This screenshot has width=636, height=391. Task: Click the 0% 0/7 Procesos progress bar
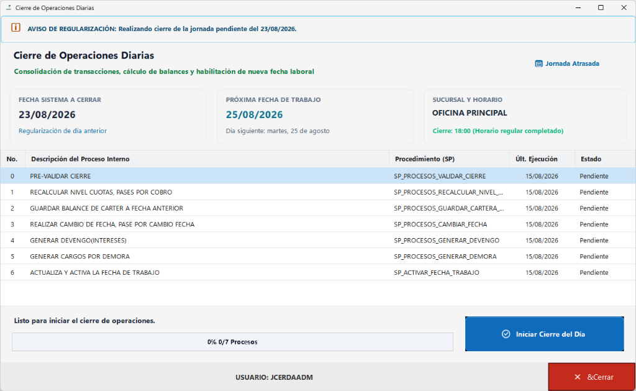coord(232,342)
